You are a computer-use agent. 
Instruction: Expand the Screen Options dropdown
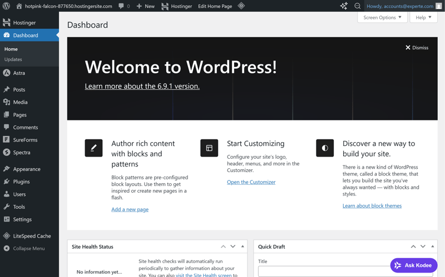(x=382, y=17)
